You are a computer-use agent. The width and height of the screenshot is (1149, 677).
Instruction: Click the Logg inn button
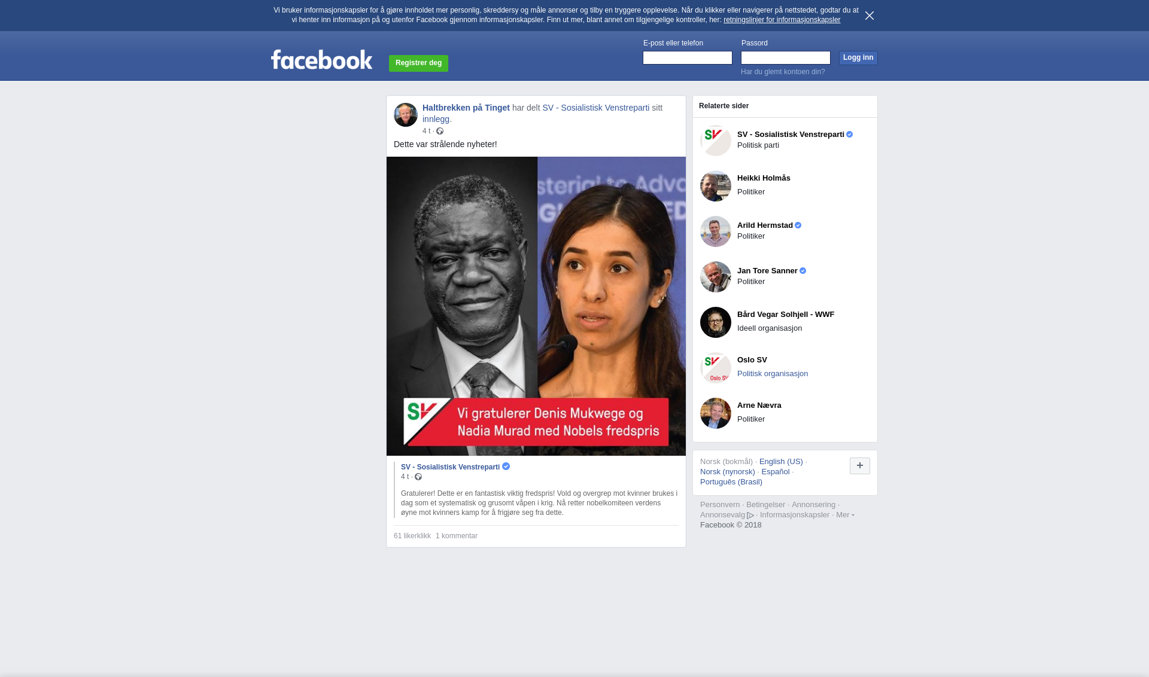pyautogui.click(x=858, y=57)
